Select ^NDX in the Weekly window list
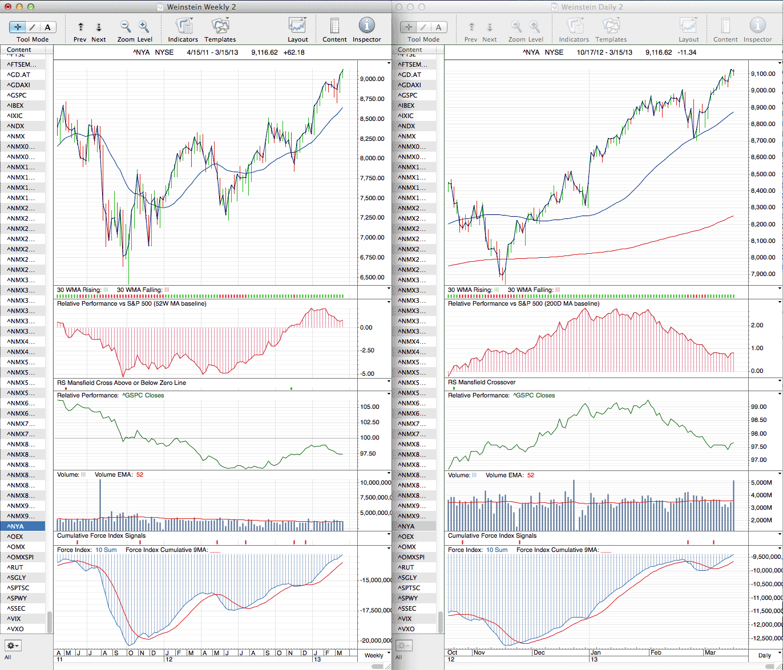Viewport: 783px width, 670px height. (x=23, y=126)
